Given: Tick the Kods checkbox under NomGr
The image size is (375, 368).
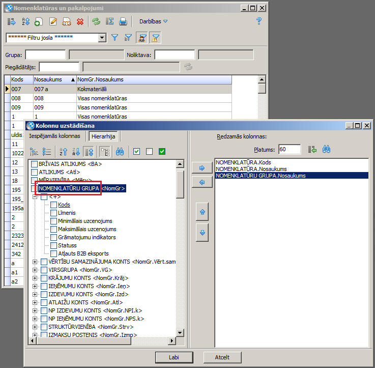Looking at the screenshot, I should tap(53, 205).
